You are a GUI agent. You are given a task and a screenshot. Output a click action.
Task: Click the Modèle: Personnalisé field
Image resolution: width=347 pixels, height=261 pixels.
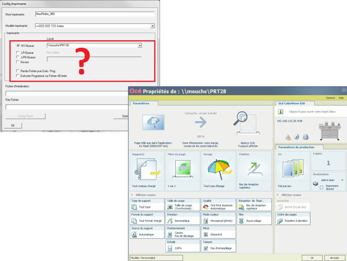click(156, 258)
